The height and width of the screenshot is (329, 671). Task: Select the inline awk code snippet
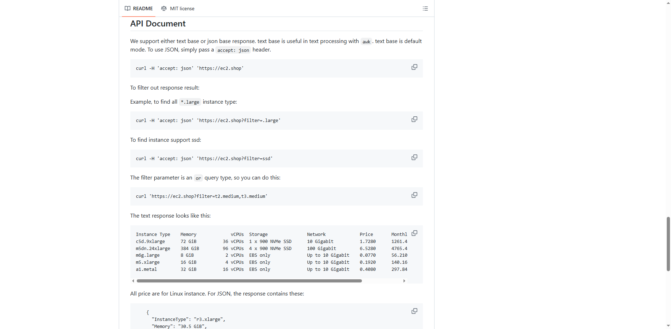tap(366, 41)
